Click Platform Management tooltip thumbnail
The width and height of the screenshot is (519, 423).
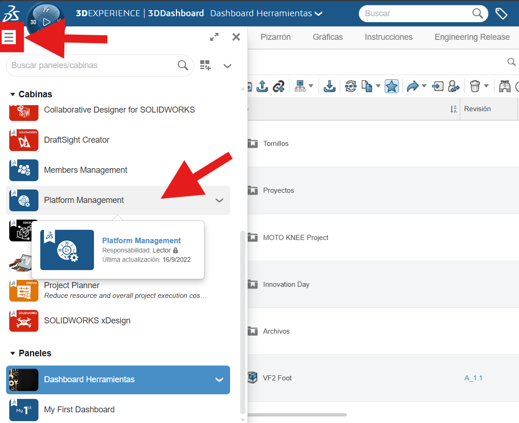[x=67, y=250]
